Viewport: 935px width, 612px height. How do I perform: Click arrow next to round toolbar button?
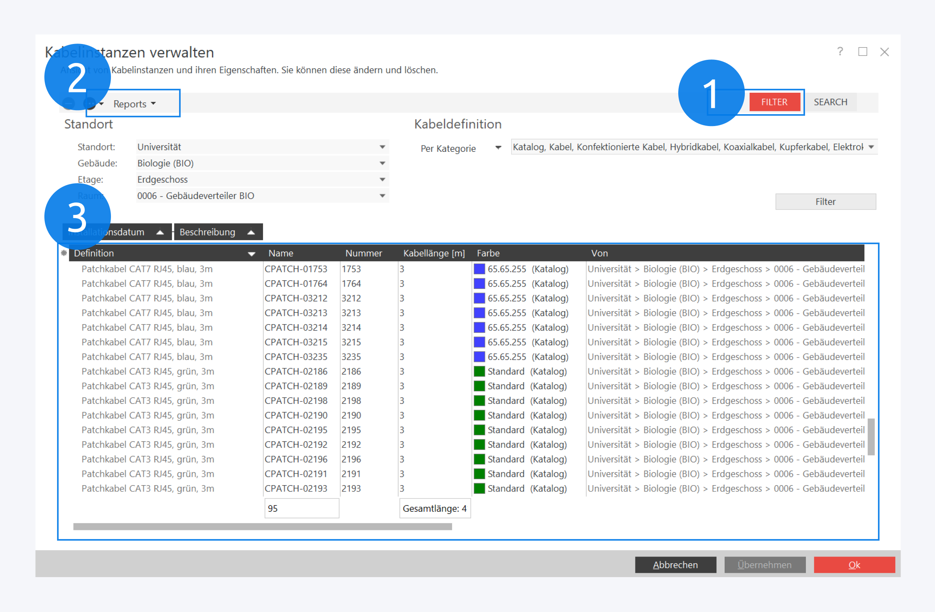(x=101, y=104)
